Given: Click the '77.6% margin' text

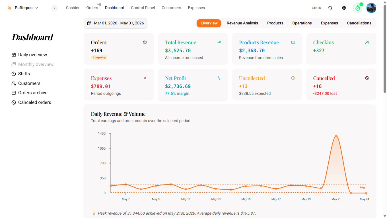Looking at the screenshot, I should tap(177, 93).
